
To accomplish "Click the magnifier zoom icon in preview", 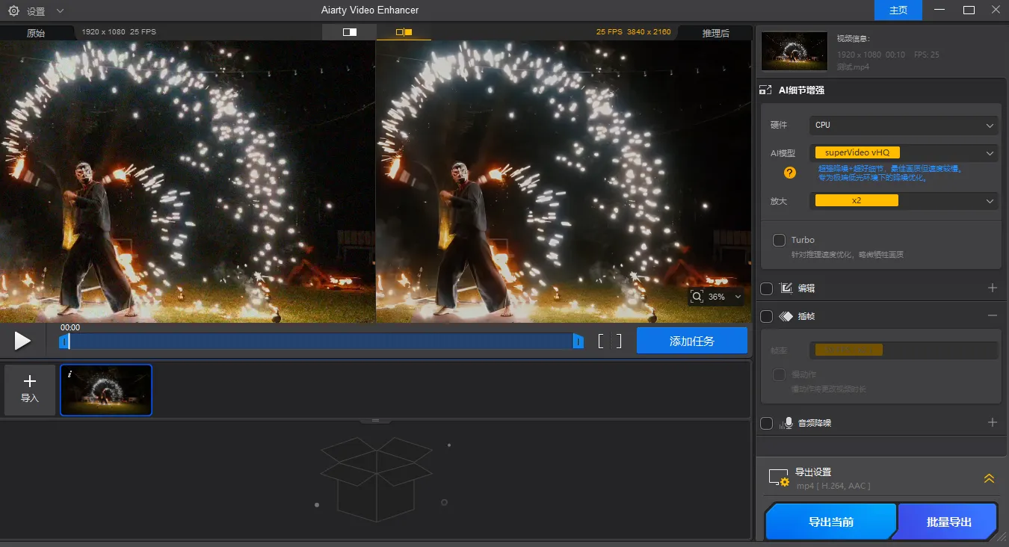I will (697, 297).
